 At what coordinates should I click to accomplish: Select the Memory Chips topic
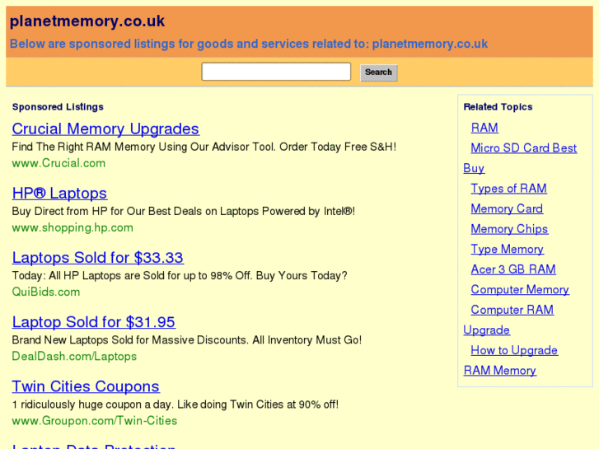tap(509, 229)
